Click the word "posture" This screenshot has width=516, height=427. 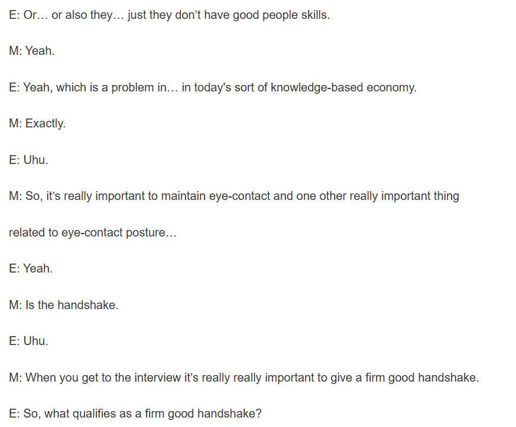(156, 233)
